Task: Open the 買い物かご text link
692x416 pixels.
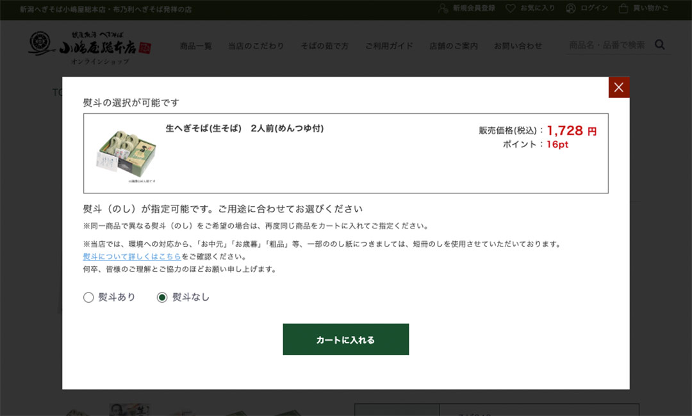Action: coord(651,8)
